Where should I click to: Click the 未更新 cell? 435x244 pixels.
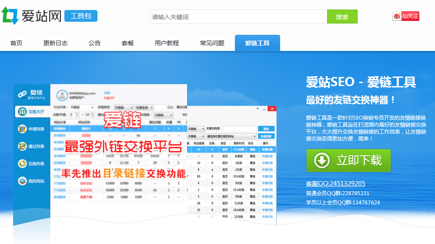coord(238,156)
